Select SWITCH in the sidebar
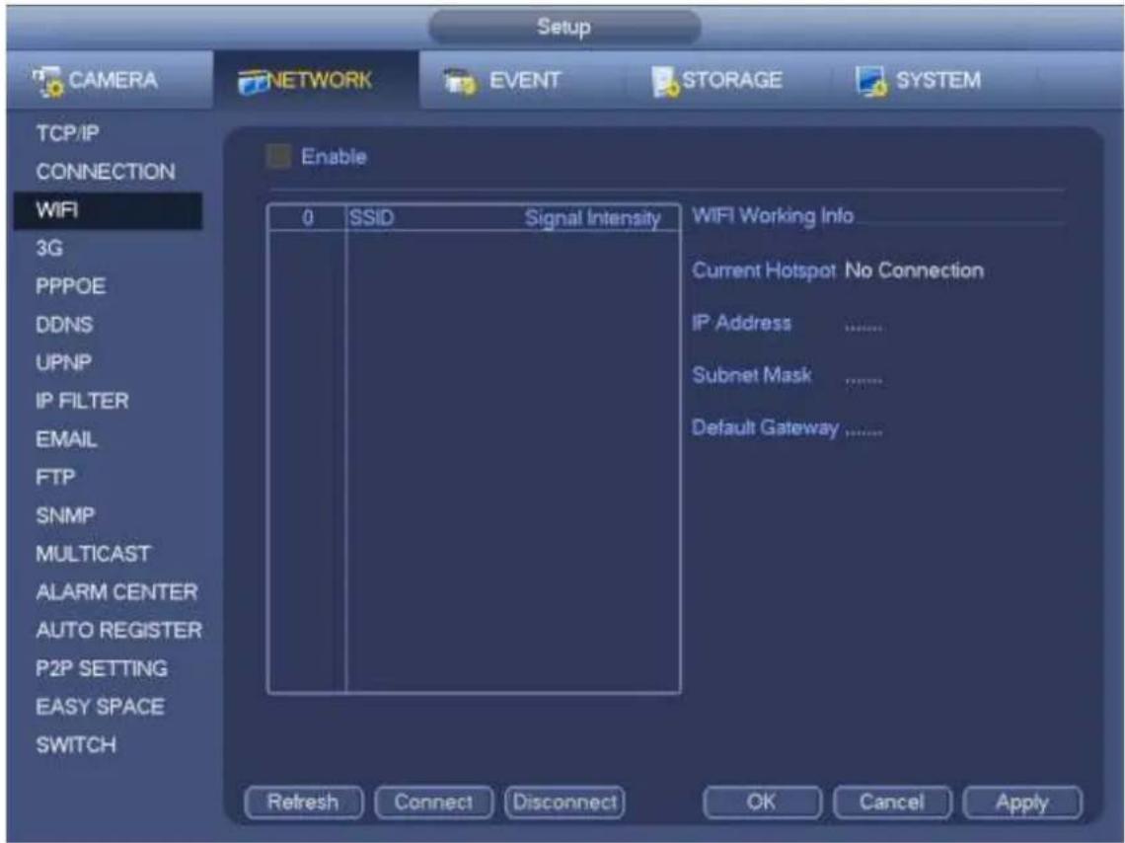Viewport: 1125px width, 843px height. (76, 744)
